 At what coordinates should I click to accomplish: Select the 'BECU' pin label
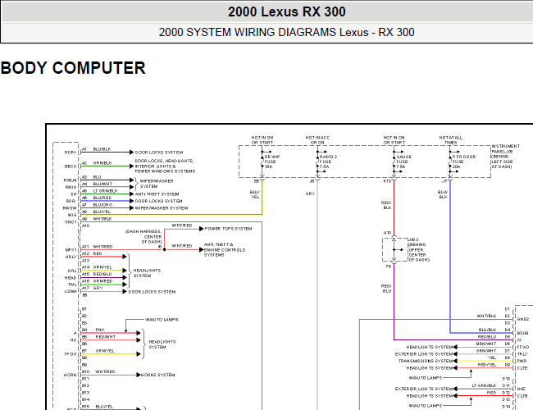tap(71, 166)
